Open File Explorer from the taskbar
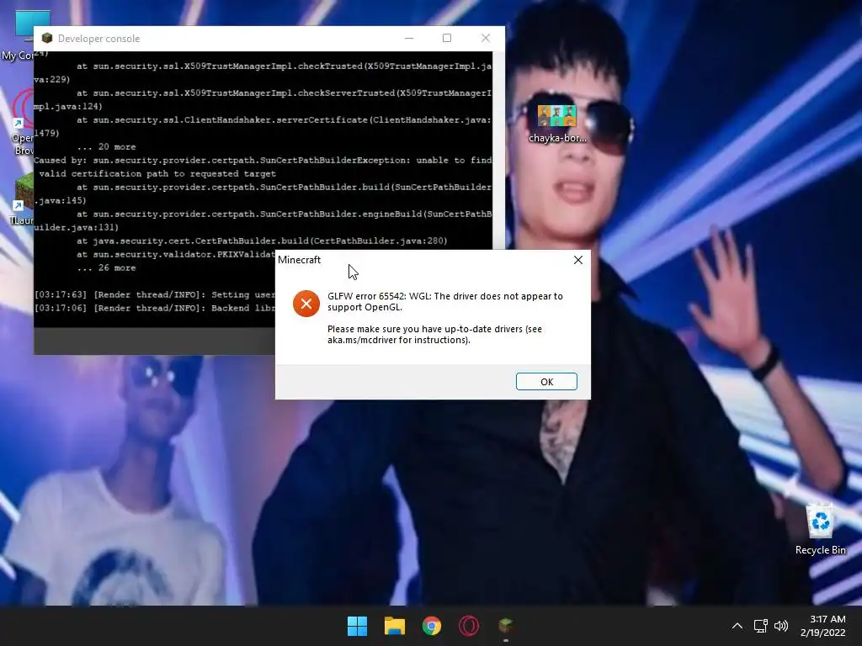The image size is (862, 646). pos(394,626)
